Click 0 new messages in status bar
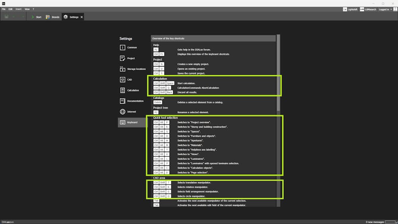This screenshot has height=224, width=398. point(375,222)
